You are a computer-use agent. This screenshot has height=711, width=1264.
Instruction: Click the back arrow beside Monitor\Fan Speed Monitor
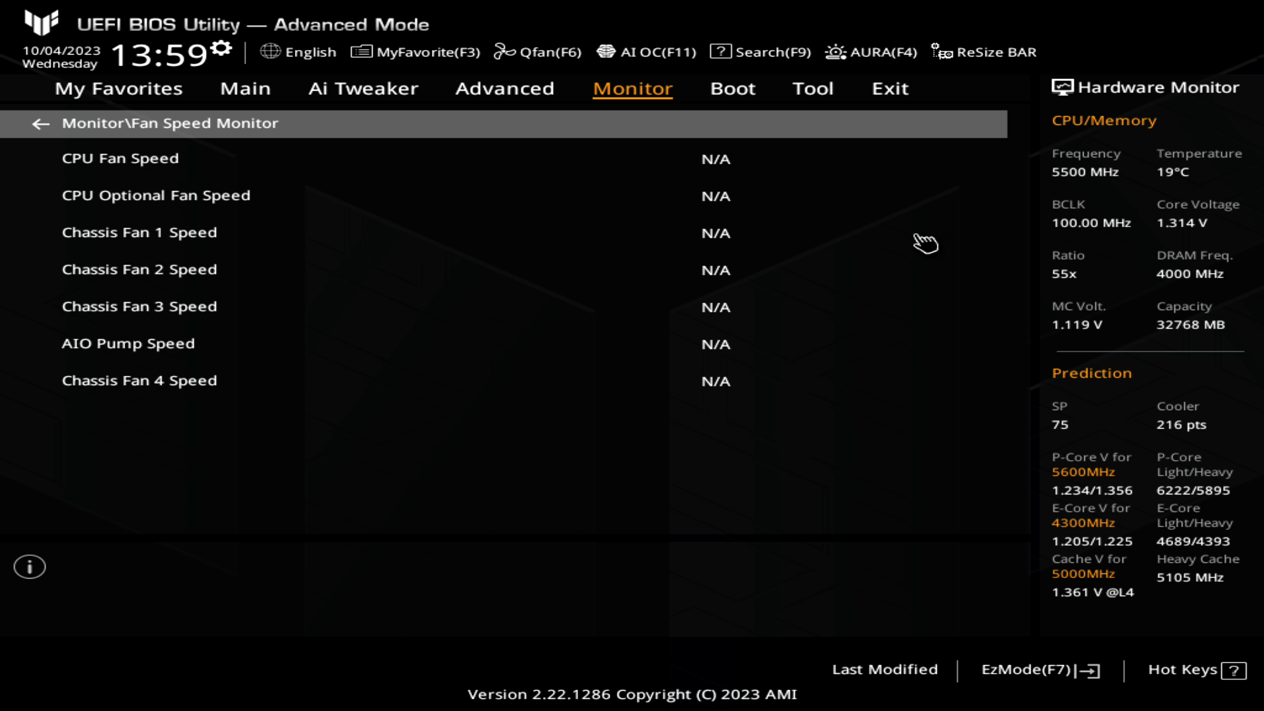tap(41, 124)
